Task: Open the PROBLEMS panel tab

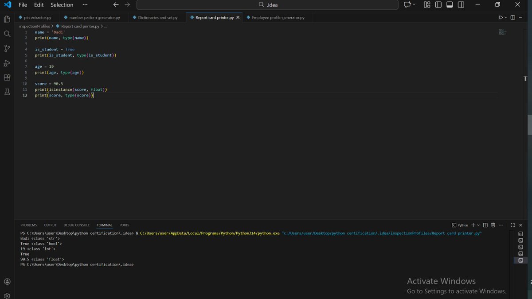Action: 29,225
